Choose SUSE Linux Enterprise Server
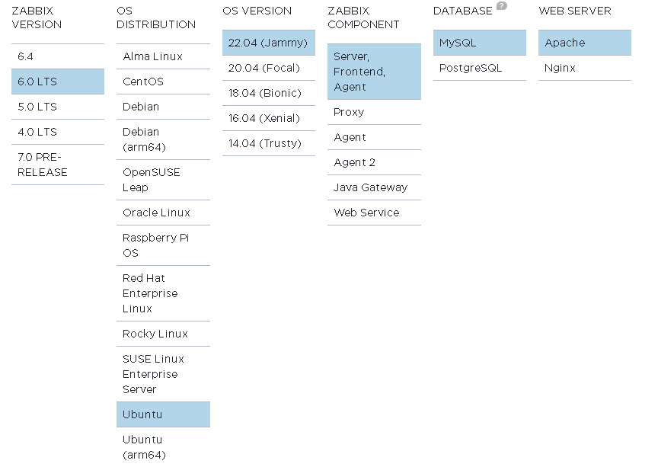 [163, 374]
